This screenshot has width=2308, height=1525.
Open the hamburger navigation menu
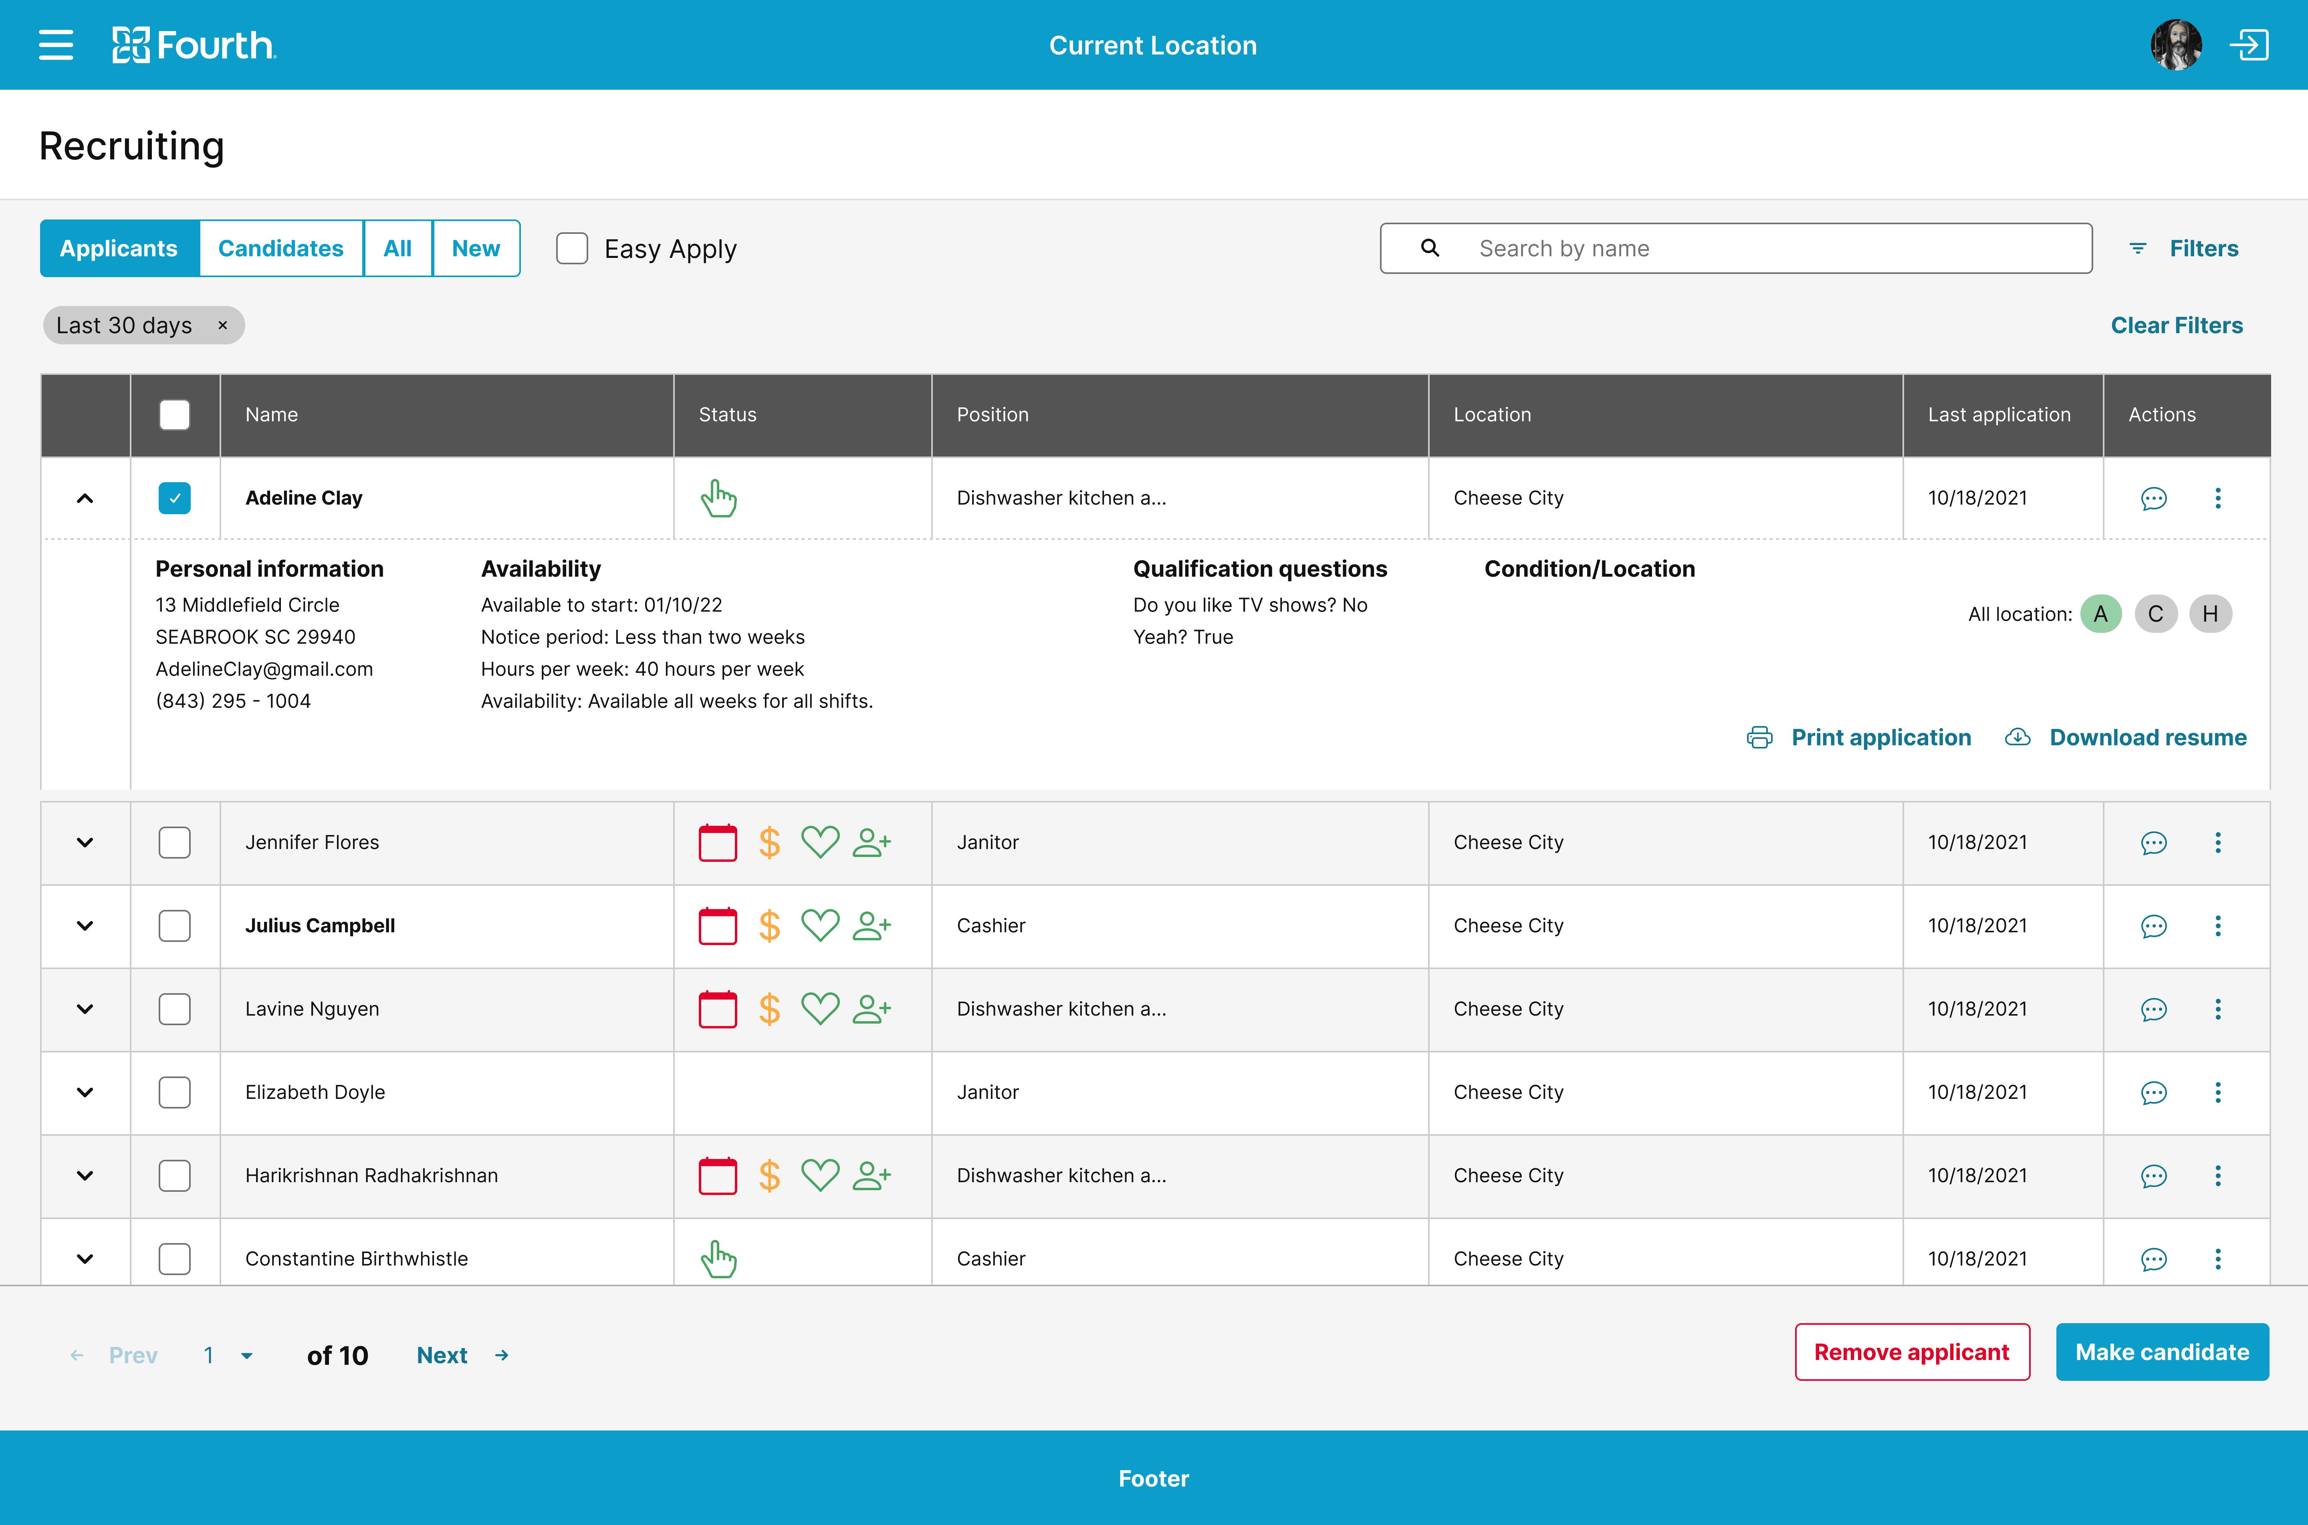click(55, 45)
